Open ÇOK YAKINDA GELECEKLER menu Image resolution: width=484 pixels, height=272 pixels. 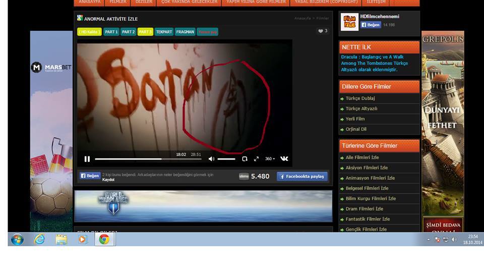coord(189,2)
